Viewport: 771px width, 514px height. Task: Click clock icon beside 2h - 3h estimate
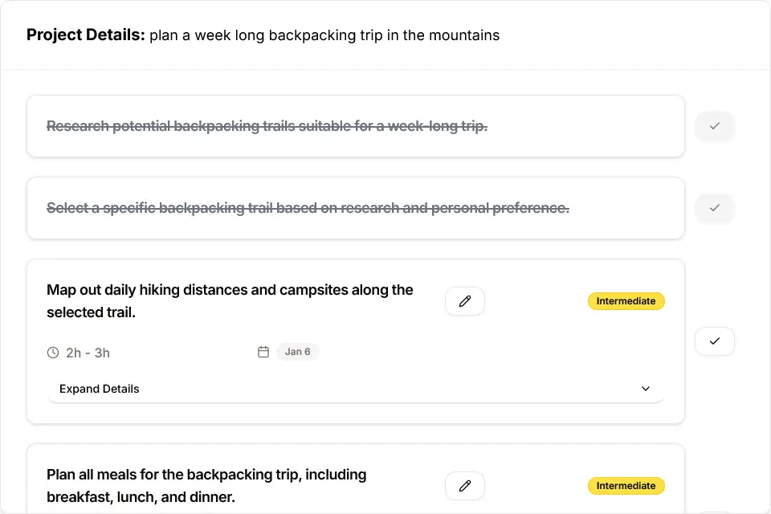[x=53, y=353]
